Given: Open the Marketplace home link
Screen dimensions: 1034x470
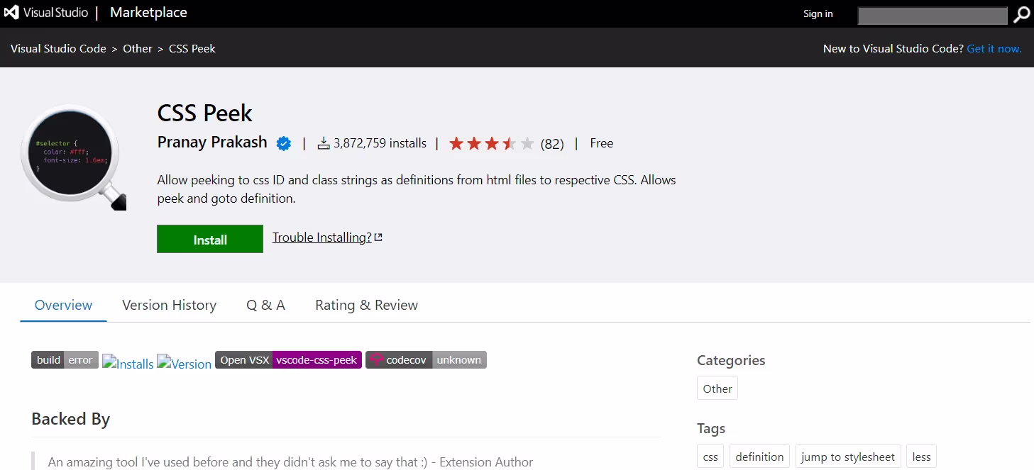Looking at the screenshot, I should [148, 13].
